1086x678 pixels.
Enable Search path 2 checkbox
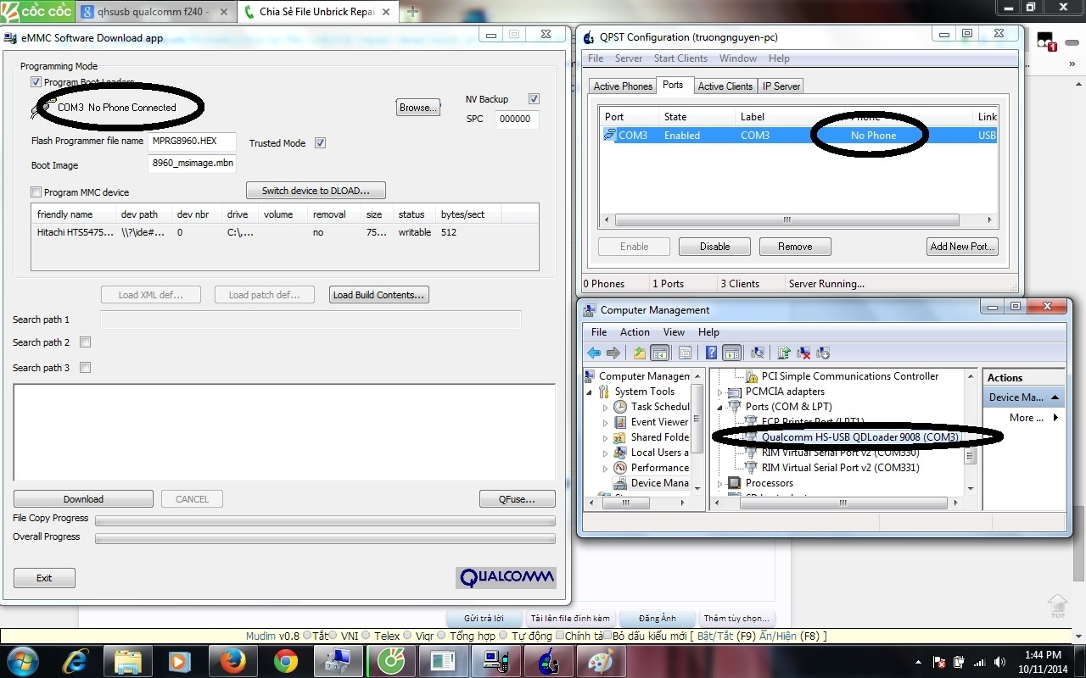(x=85, y=342)
